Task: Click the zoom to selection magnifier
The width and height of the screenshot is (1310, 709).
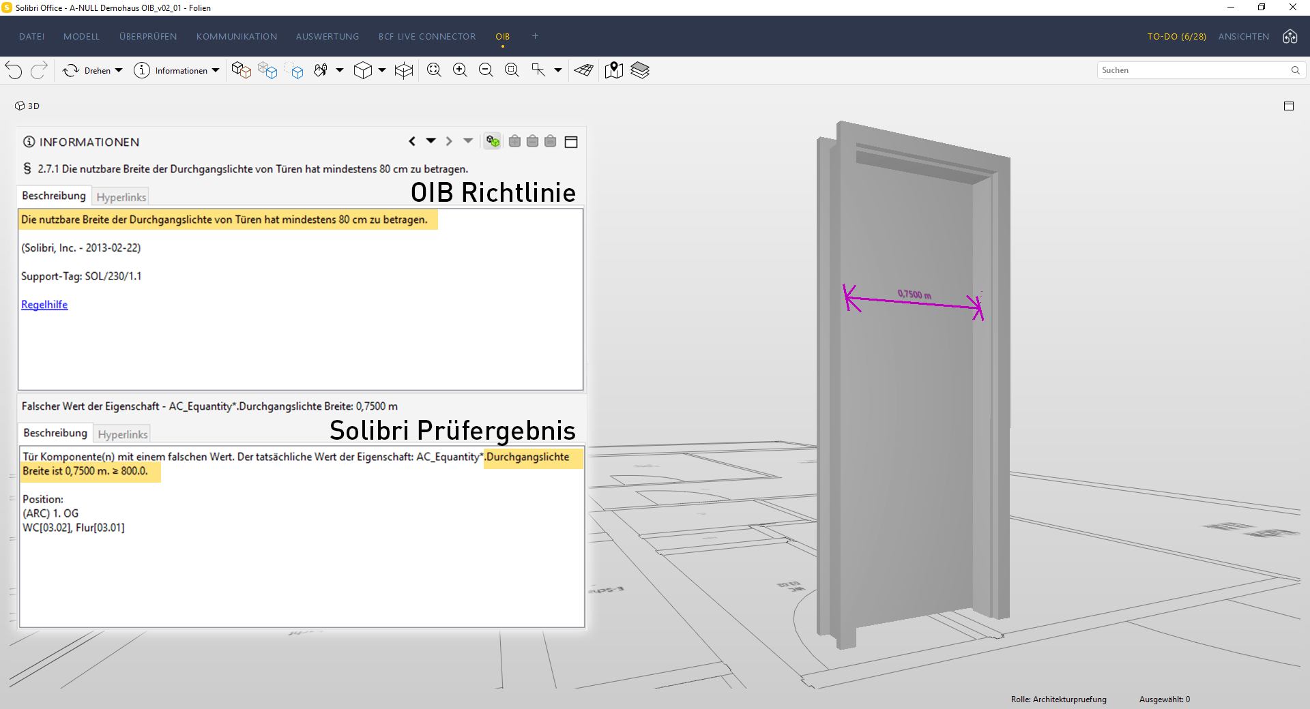Action: [512, 70]
